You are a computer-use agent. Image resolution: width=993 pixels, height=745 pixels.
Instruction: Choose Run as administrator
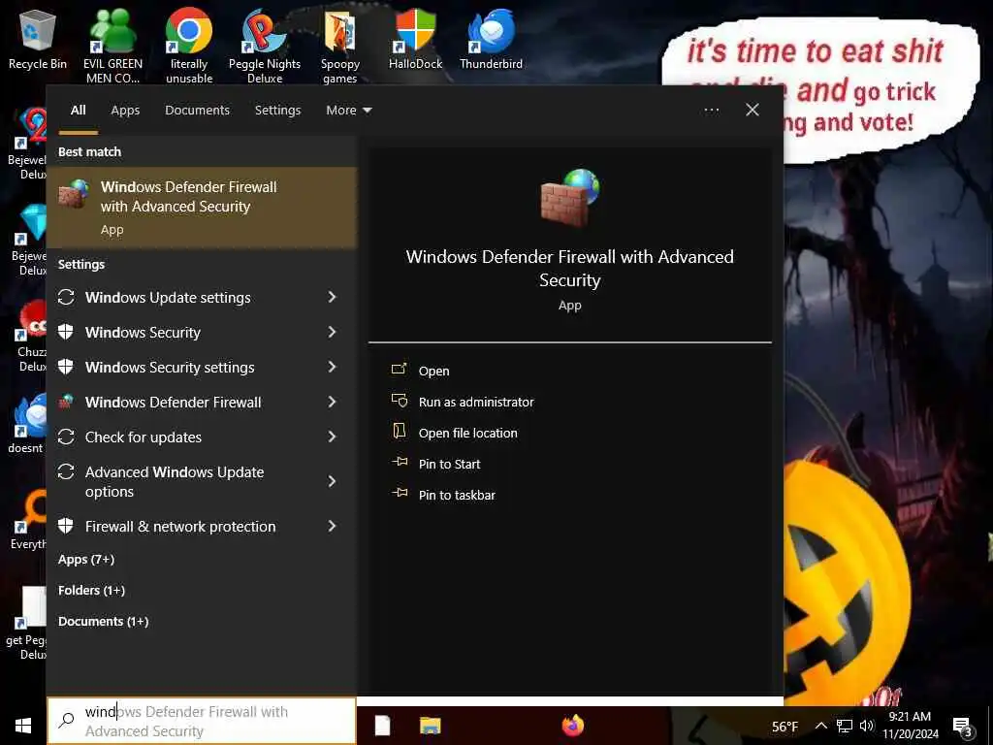pyautogui.click(x=476, y=403)
